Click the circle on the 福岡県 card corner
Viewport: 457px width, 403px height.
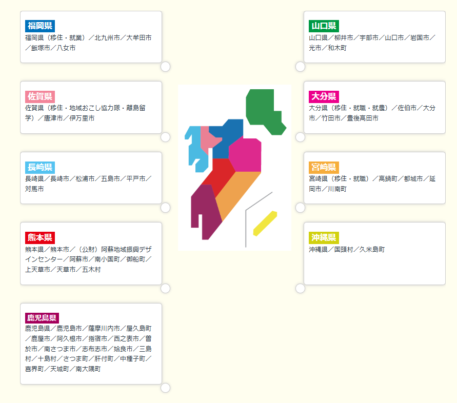[165, 67]
